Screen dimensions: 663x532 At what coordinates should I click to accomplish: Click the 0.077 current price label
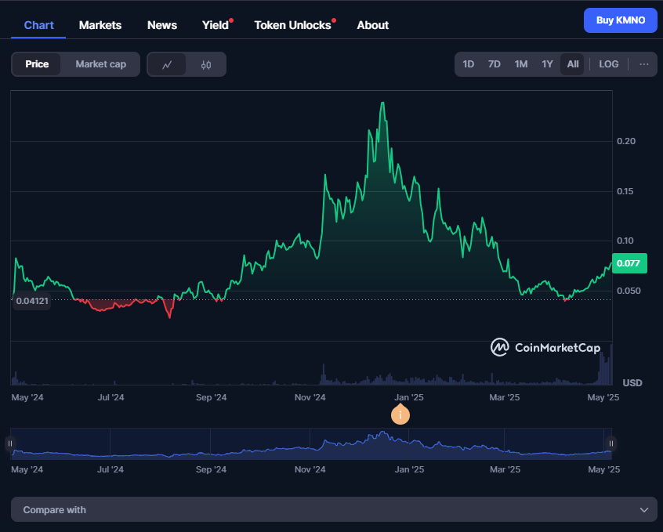pyautogui.click(x=629, y=263)
